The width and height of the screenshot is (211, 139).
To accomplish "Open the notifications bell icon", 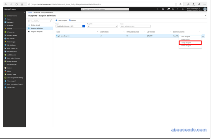I will pos(168,9).
